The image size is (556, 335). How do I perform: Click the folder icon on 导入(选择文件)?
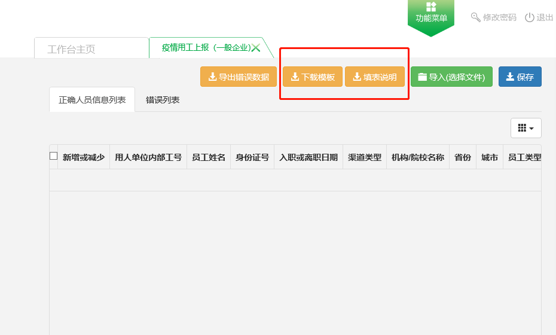(x=422, y=77)
